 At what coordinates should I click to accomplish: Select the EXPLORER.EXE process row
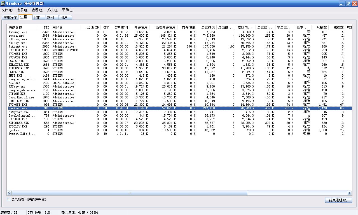tap(18, 123)
